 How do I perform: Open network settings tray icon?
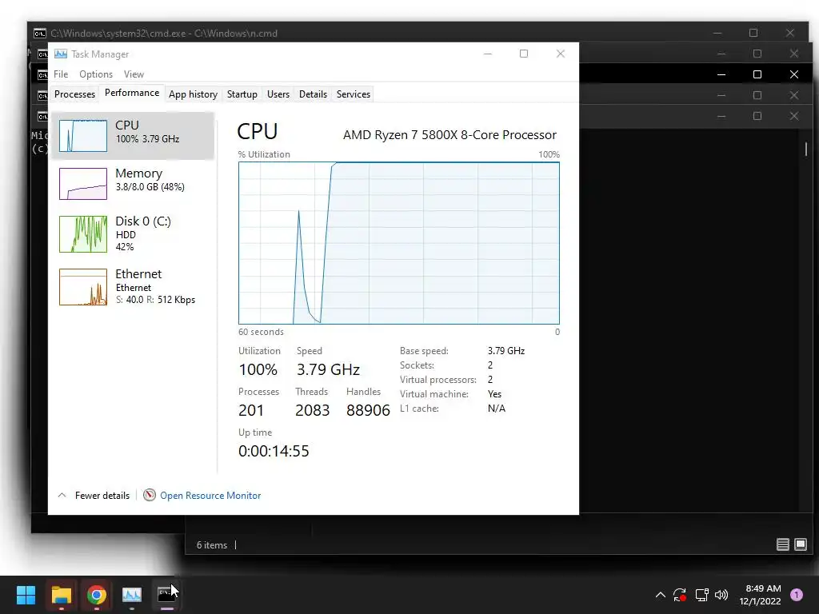[x=701, y=595]
